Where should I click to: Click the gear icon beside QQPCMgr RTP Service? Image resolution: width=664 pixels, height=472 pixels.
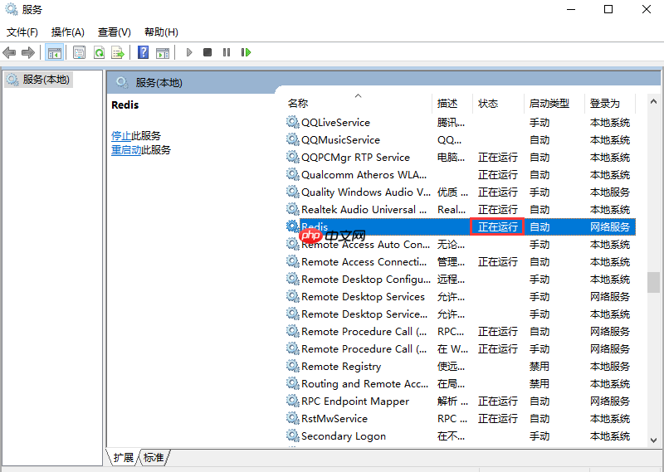pos(293,157)
